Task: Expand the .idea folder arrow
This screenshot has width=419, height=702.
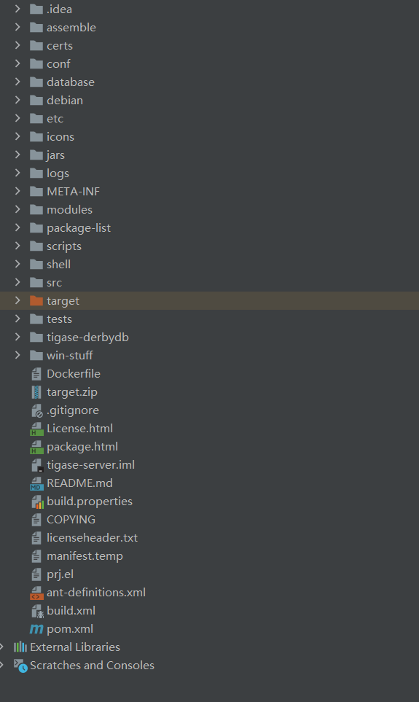Action: click(17, 9)
